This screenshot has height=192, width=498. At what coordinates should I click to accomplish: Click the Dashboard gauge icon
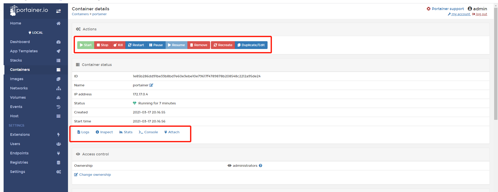tap(58, 42)
